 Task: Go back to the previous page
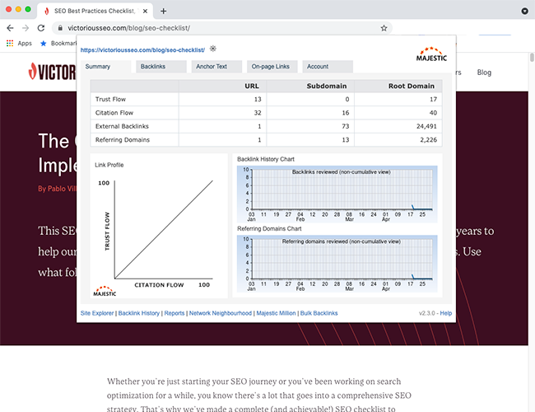10,27
